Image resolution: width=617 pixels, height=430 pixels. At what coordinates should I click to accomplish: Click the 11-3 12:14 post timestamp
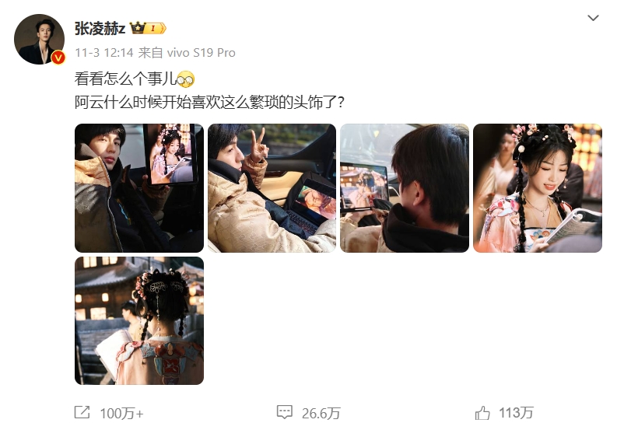coord(104,52)
